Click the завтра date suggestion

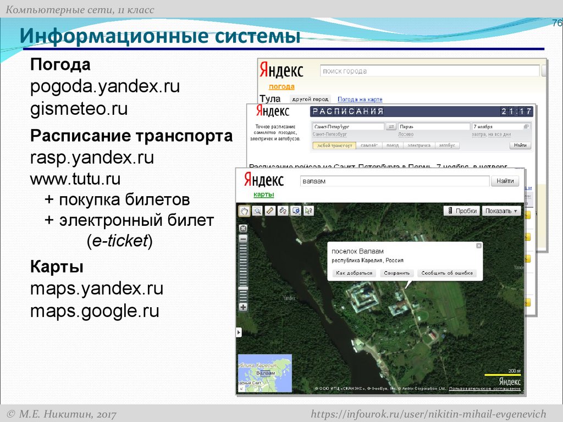[x=479, y=134]
